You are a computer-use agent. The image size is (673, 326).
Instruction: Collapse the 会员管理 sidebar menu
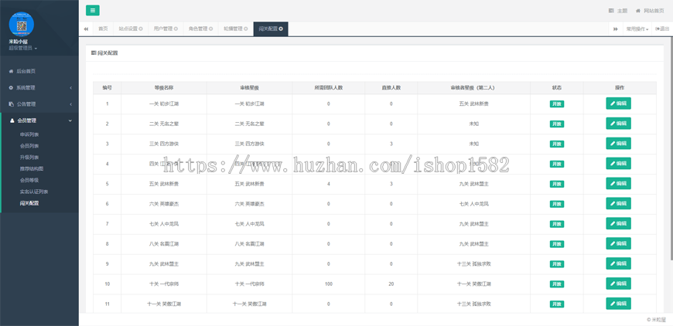click(39, 121)
